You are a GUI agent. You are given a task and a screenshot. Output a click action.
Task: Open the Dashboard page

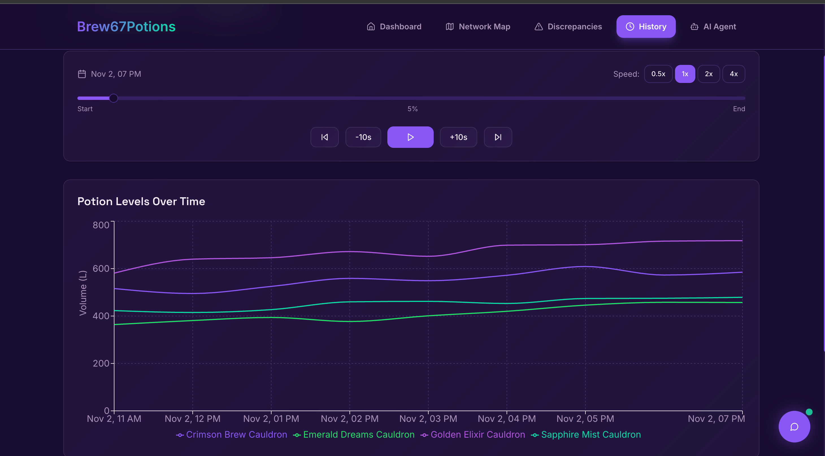click(394, 27)
